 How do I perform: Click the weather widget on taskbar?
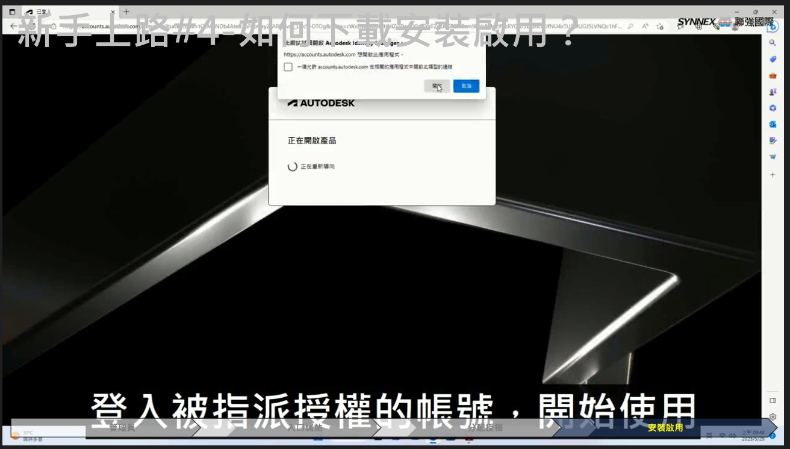pyautogui.click(x=27, y=436)
